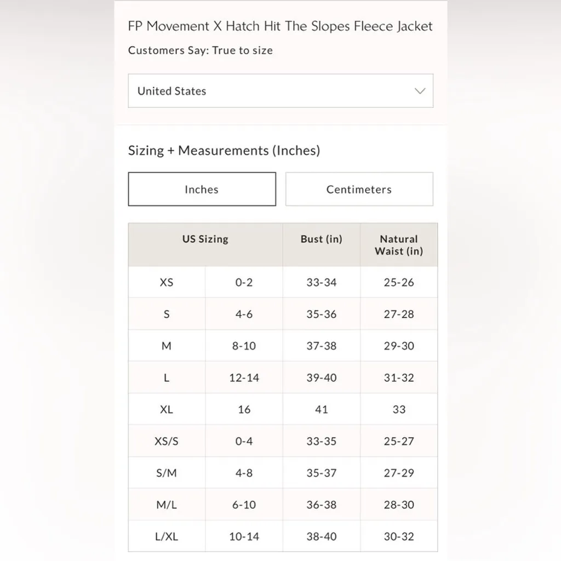
Task: Select the M size row label
Action: [167, 346]
